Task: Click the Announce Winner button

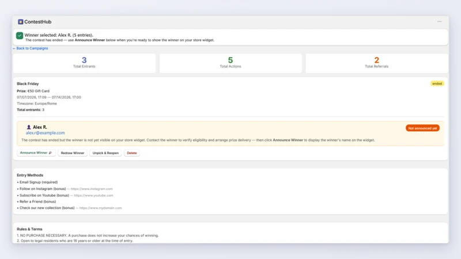Action: point(36,153)
